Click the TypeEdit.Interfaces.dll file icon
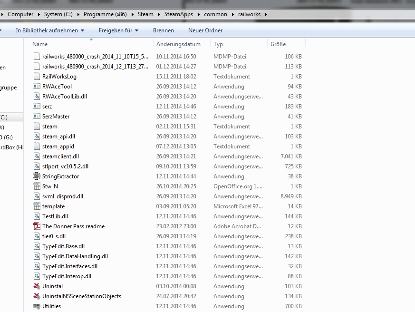Image resolution: width=415 pixels, height=312 pixels. (x=37, y=266)
